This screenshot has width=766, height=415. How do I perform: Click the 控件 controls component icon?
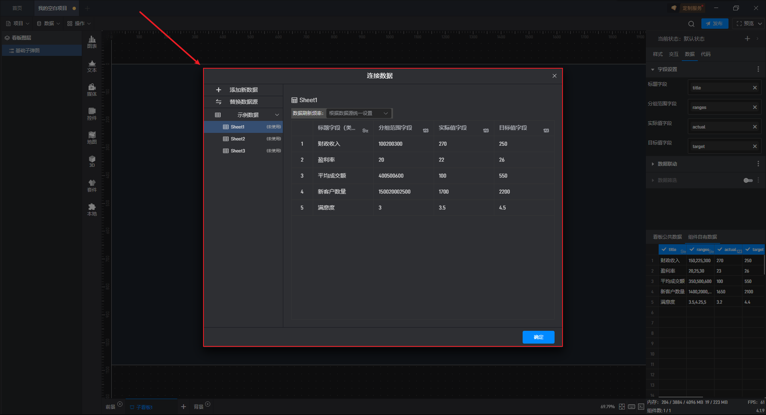point(92,114)
